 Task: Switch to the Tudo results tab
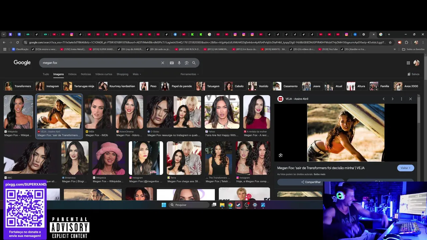(46, 74)
